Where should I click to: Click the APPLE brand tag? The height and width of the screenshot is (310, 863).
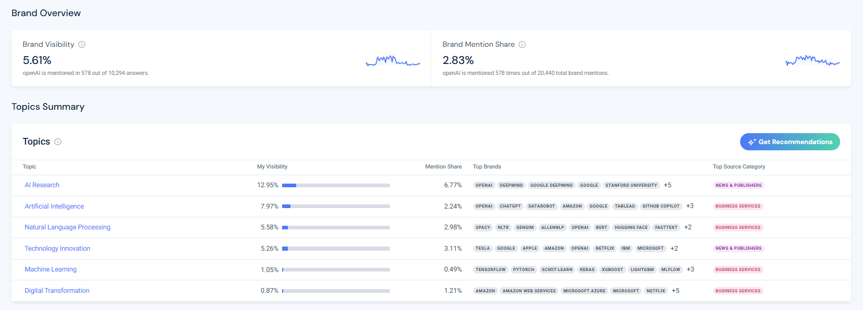[x=529, y=249]
